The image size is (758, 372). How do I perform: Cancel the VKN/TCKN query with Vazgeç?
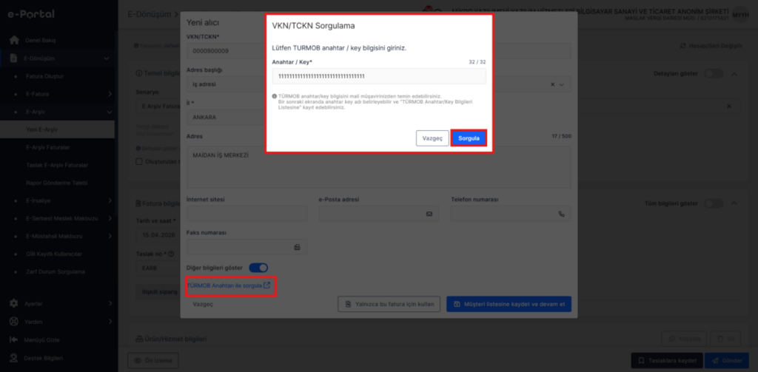point(432,138)
